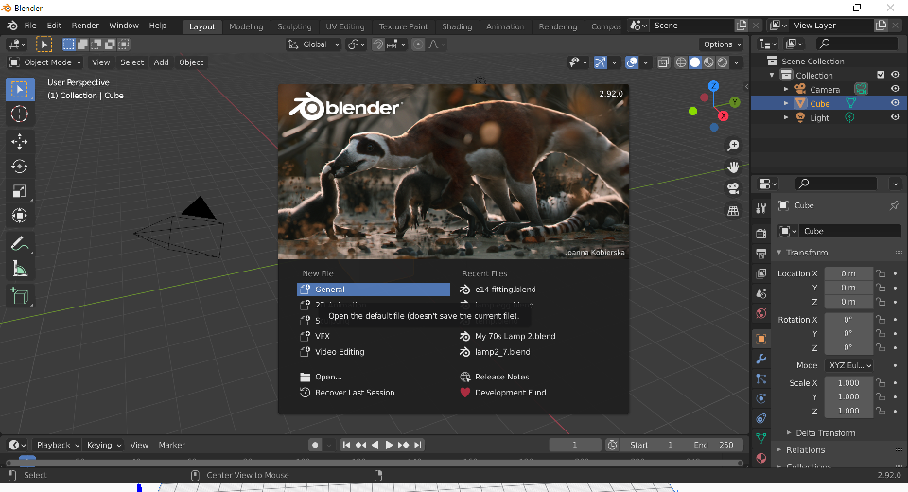
Task: Click the play animation button
Action: (389, 445)
